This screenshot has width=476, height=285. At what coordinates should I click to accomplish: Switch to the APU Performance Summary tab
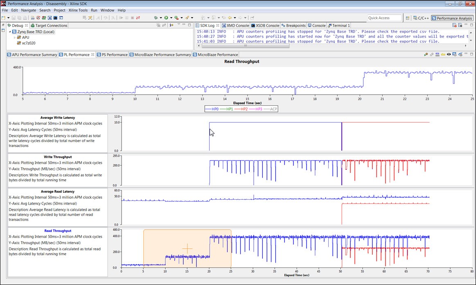pyautogui.click(x=32, y=55)
